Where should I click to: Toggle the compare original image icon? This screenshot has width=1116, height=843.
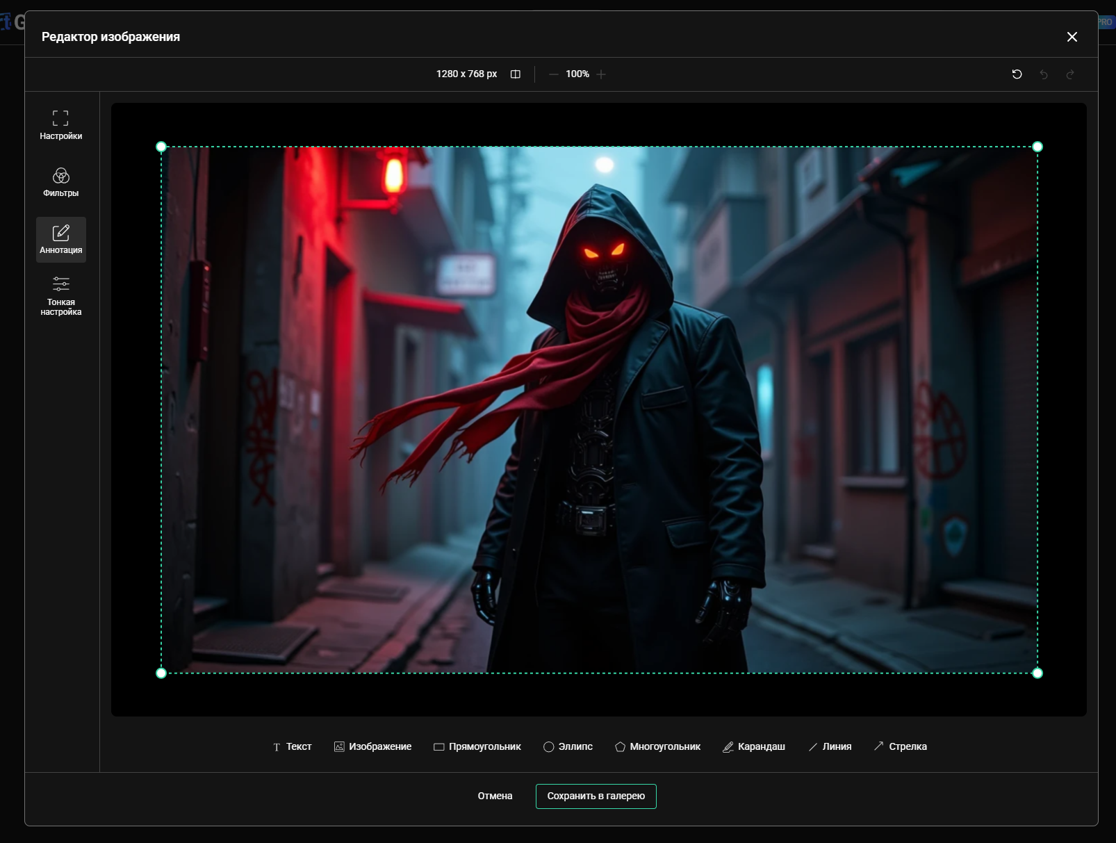[x=516, y=74]
